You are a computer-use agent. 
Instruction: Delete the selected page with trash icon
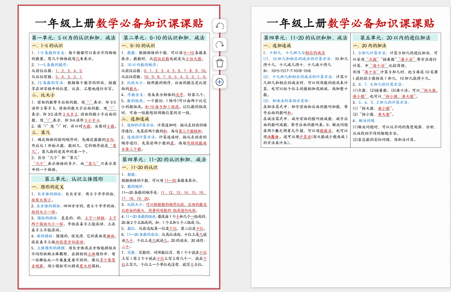[219, 63]
